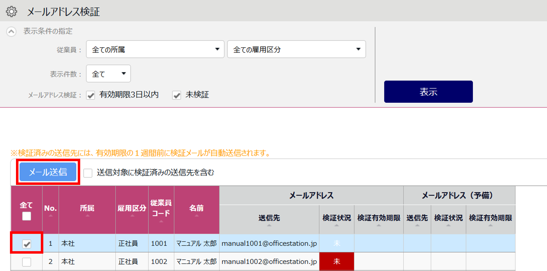This screenshot has width=547, height=271.
Task: Sort the table by the No. column
Action: 50,210
